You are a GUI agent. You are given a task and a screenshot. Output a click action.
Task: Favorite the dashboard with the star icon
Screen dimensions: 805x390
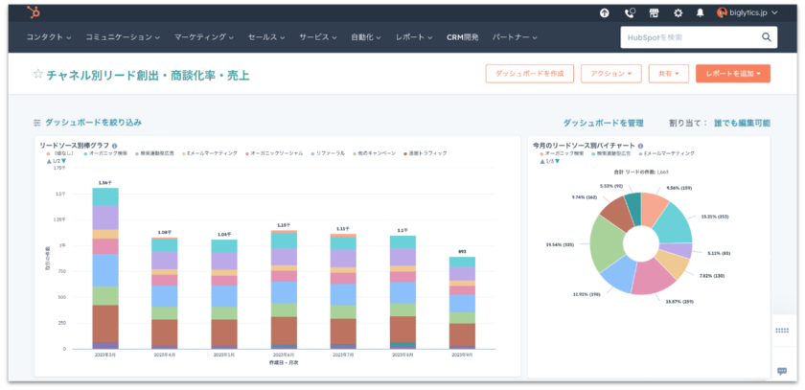[38, 74]
